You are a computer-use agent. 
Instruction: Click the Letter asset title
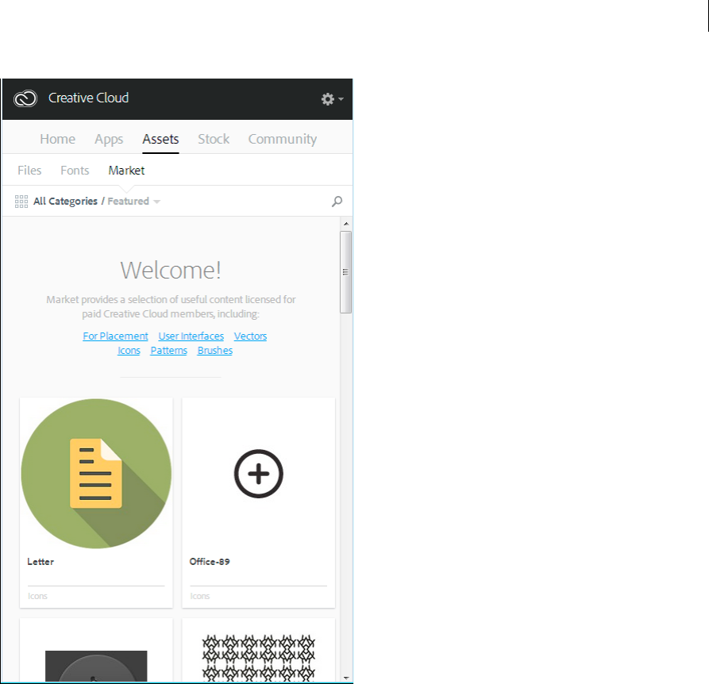[x=40, y=562]
